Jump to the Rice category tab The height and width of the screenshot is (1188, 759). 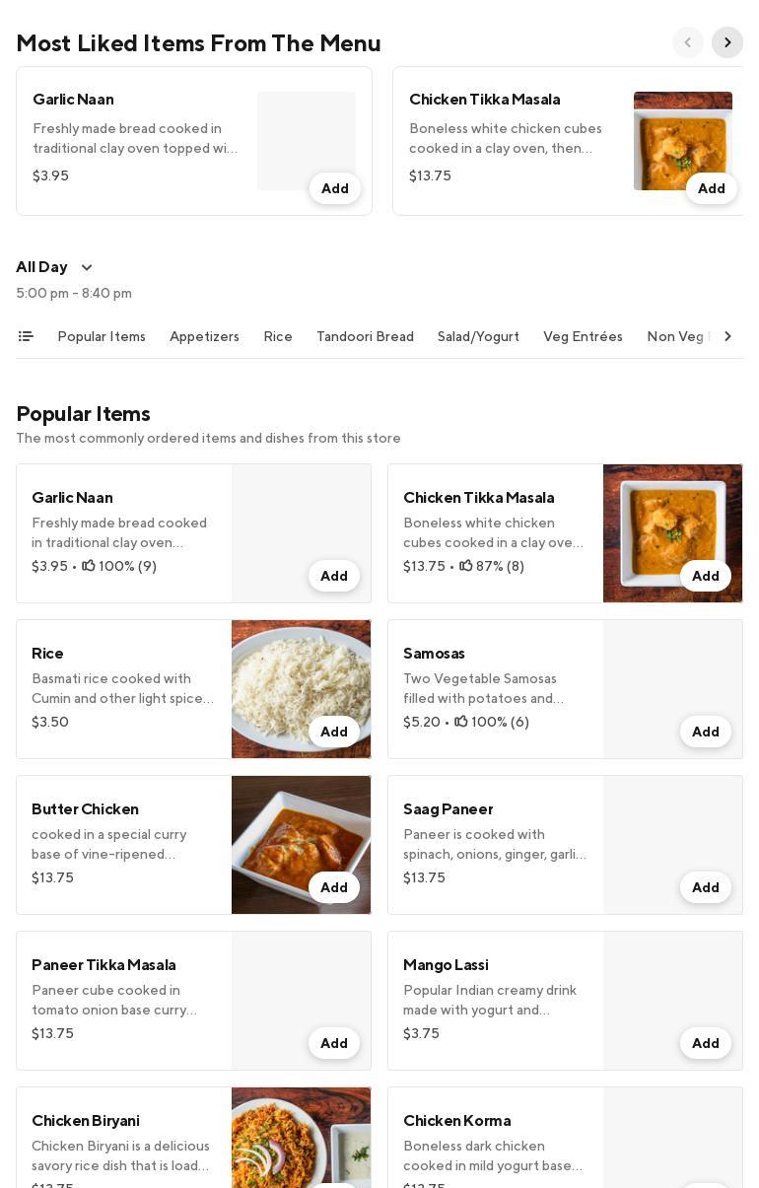click(x=278, y=336)
